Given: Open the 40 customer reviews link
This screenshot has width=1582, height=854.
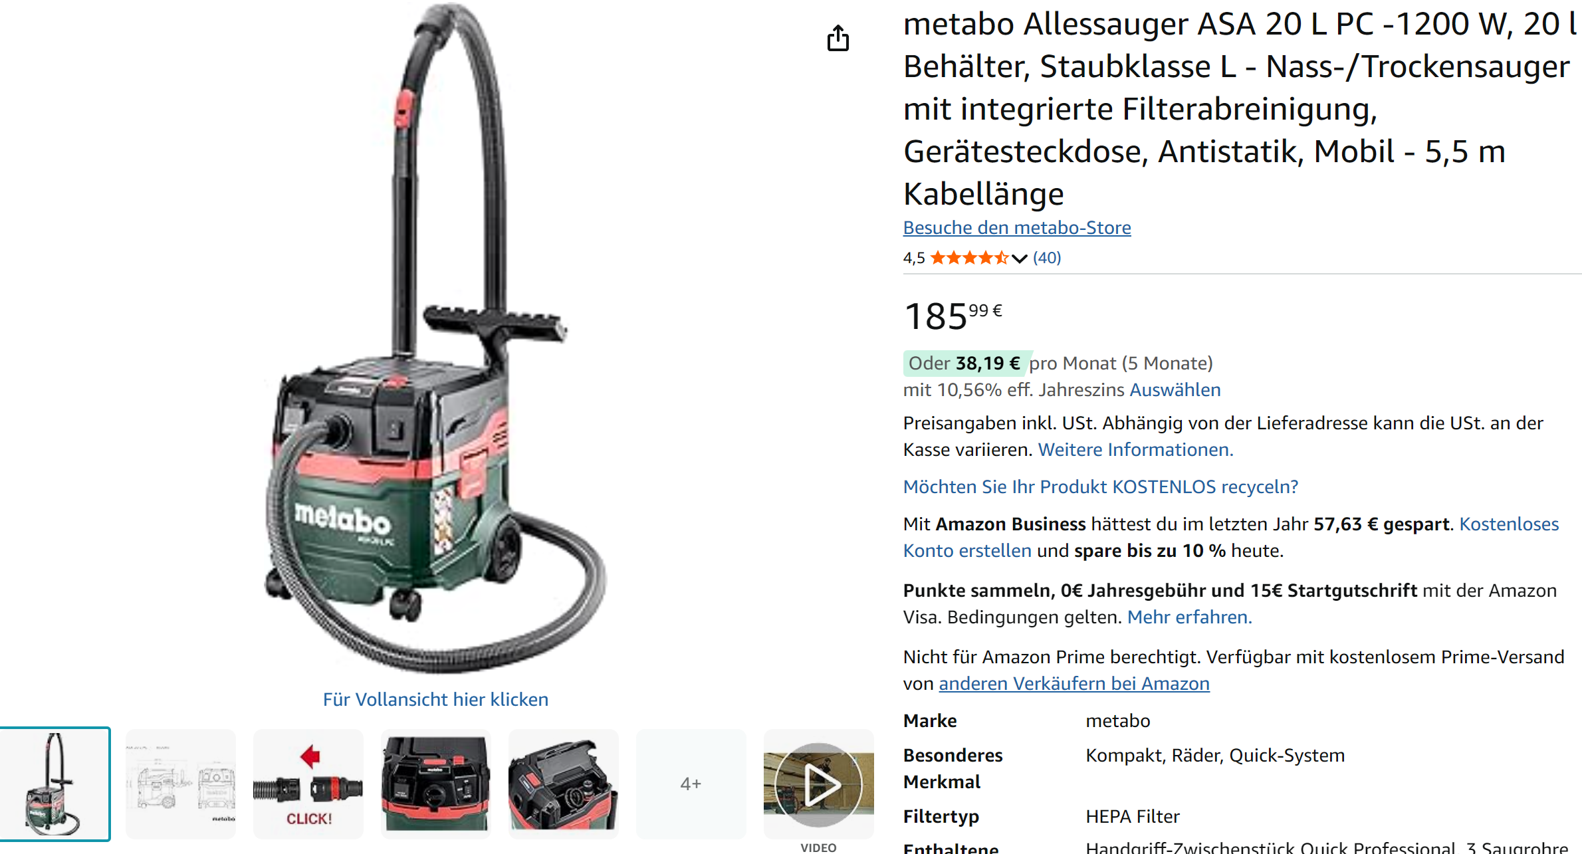Looking at the screenshot, I should coord(1047,258).
